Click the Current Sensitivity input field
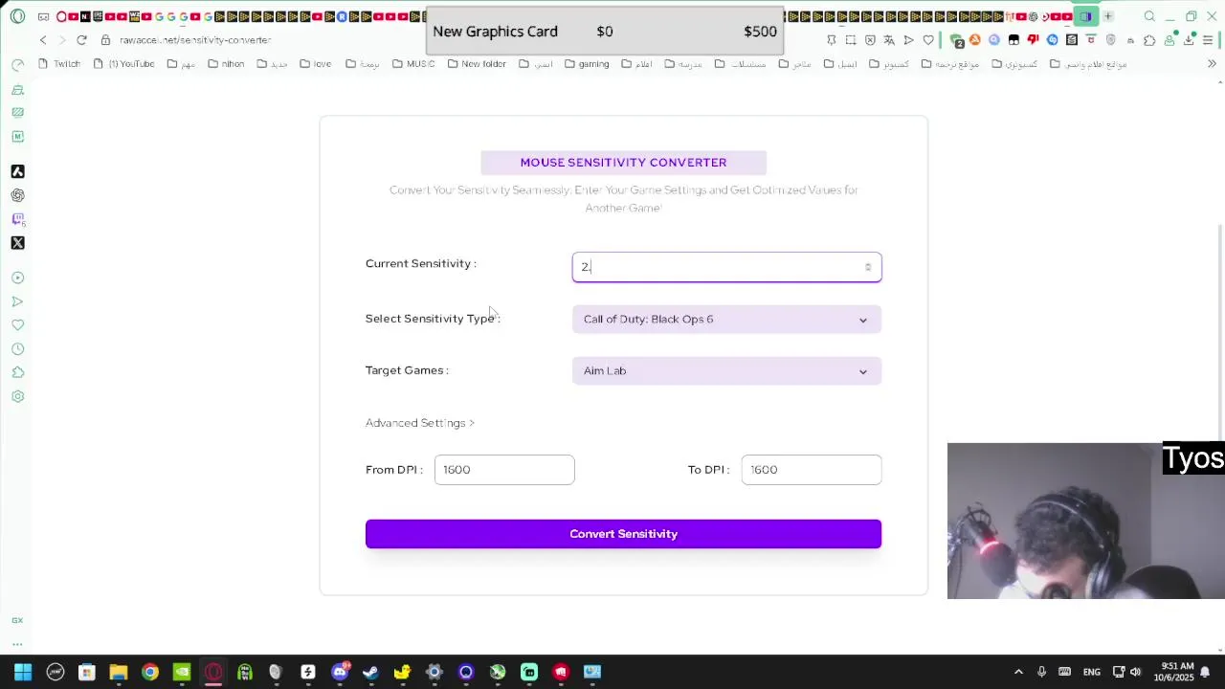This screenshot has height=689, width=1225. tap(726, 267)
